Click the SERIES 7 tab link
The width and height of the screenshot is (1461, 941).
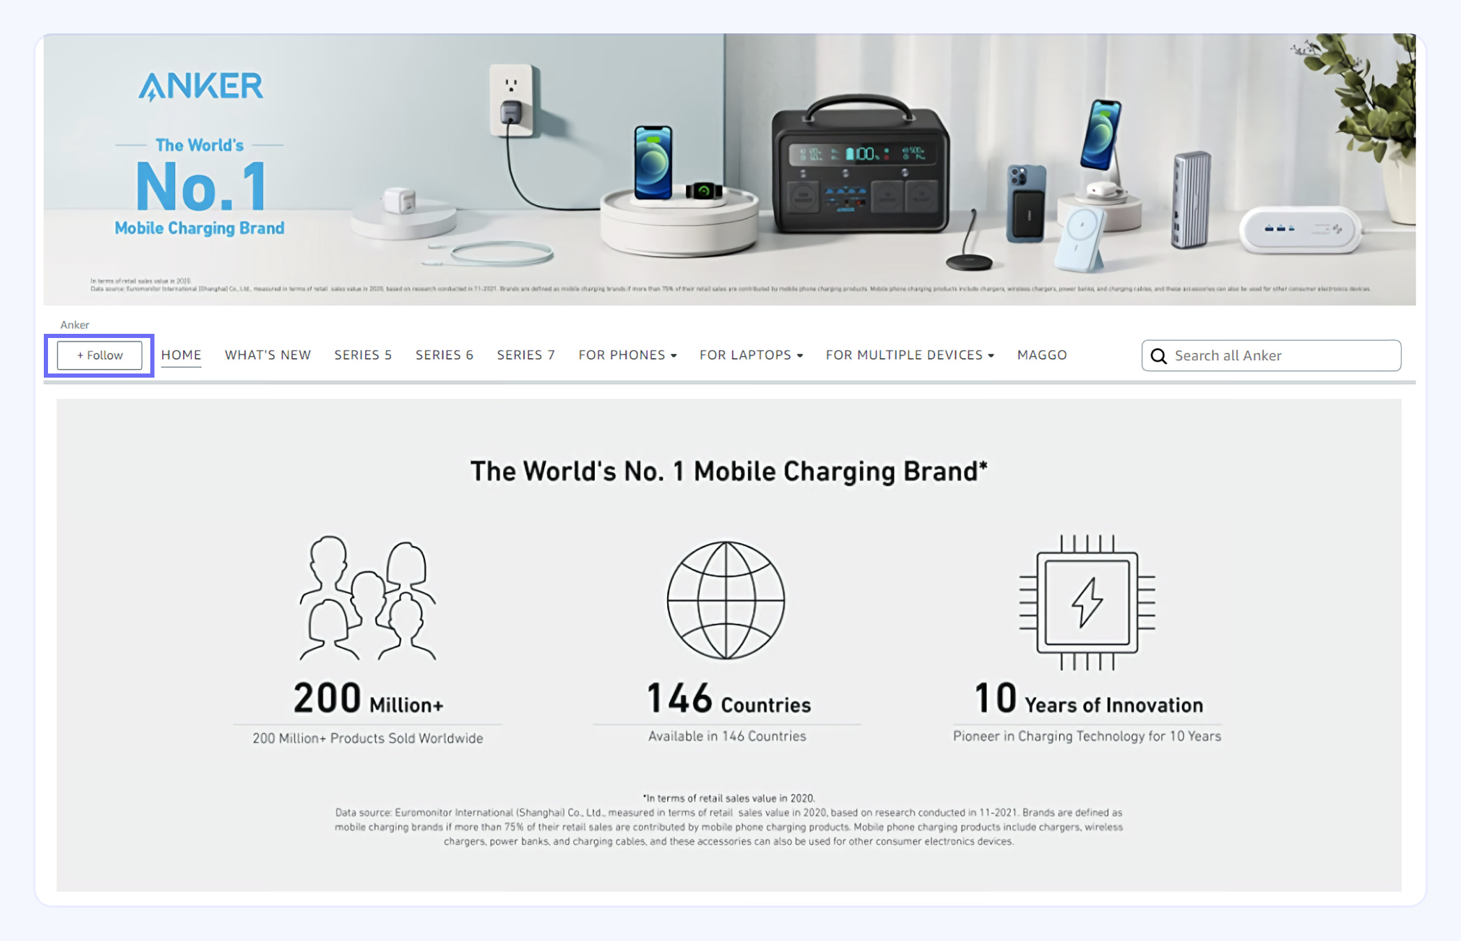(524, 355)
